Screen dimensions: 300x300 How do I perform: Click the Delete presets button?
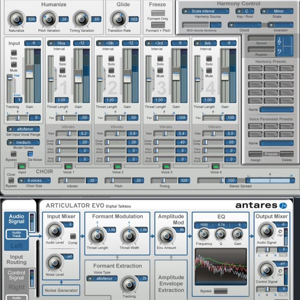pyautogui.click(x=287, y=154)
